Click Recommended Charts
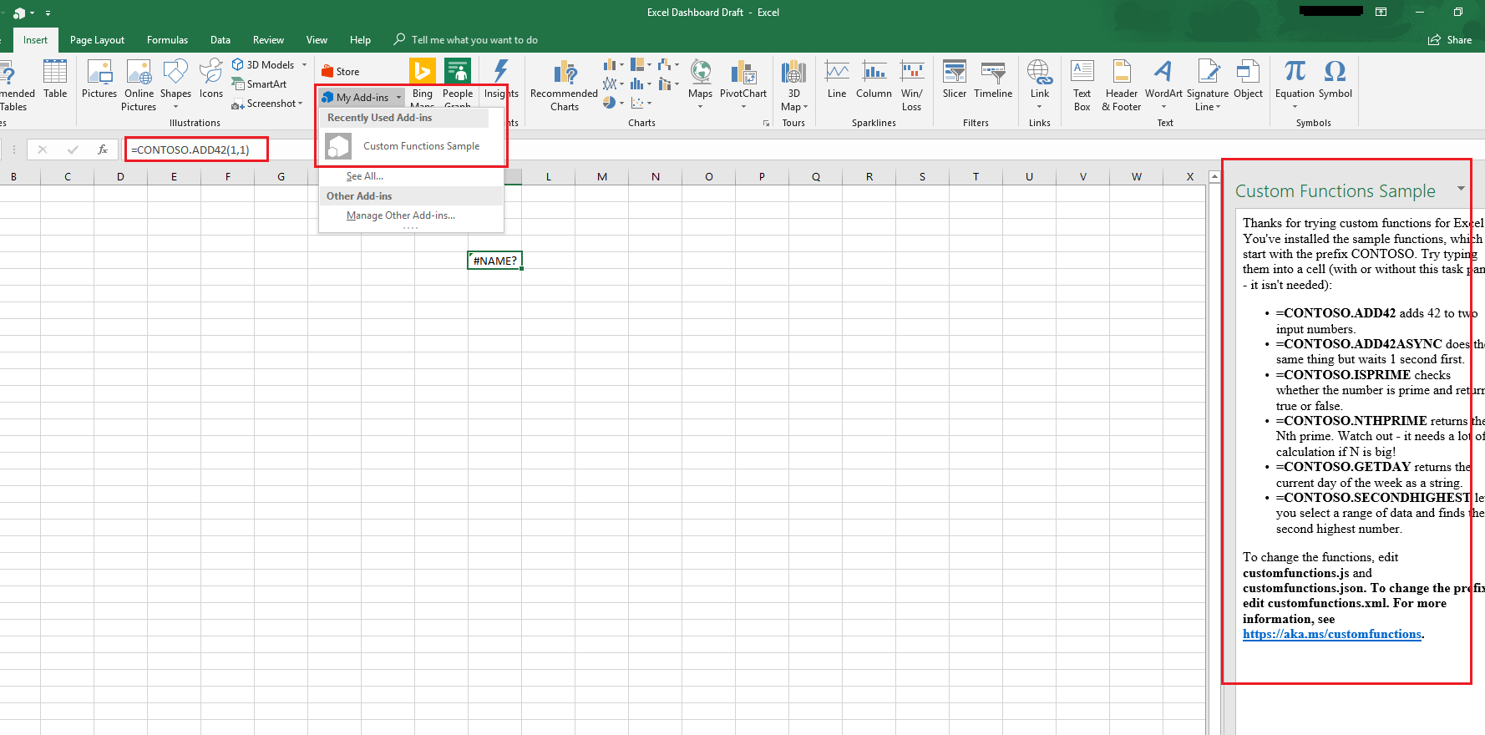The image size is (1485, 735). pyautogui.click(x=564, y=85)
